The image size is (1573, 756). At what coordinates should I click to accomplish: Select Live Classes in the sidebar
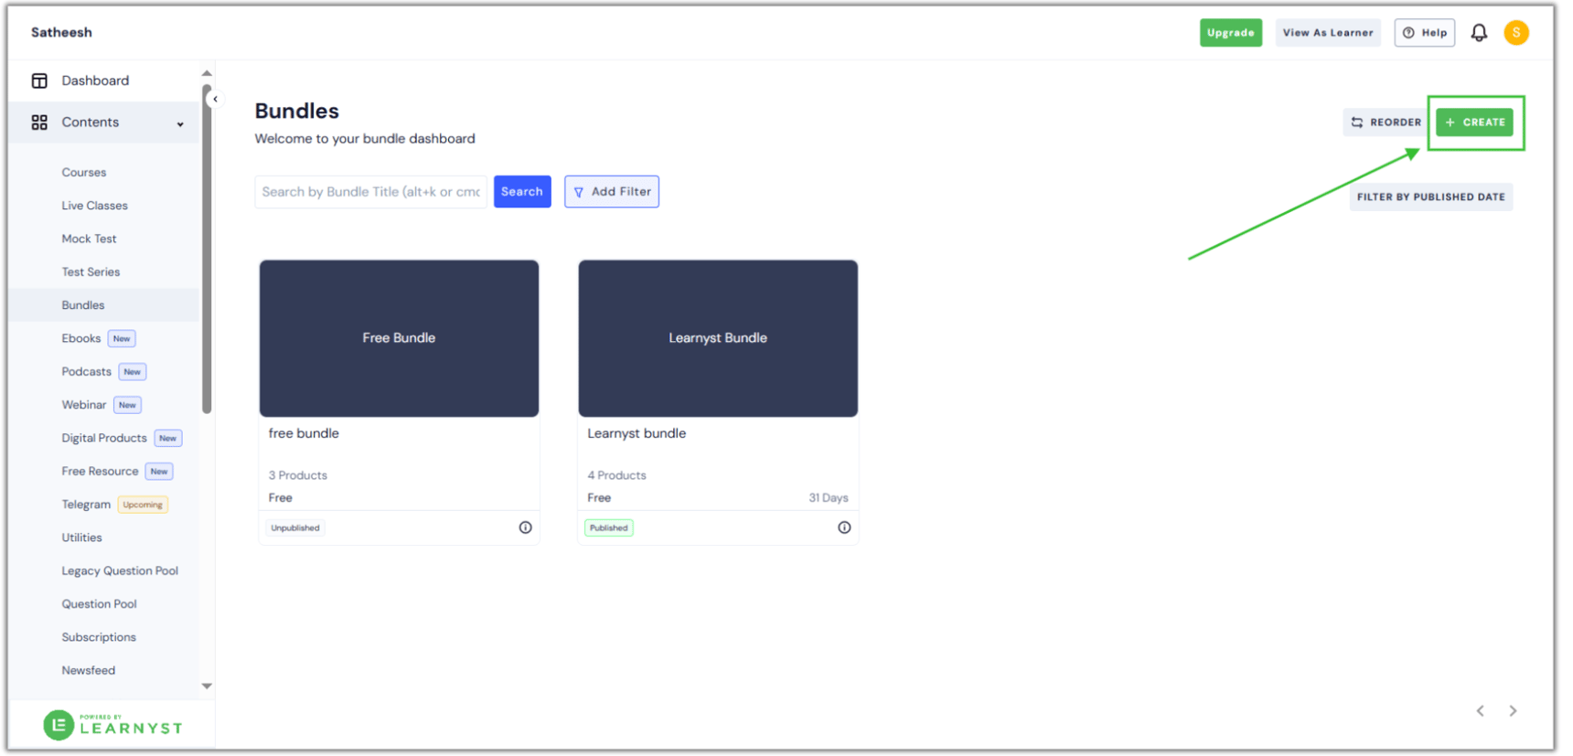[94, 206]
